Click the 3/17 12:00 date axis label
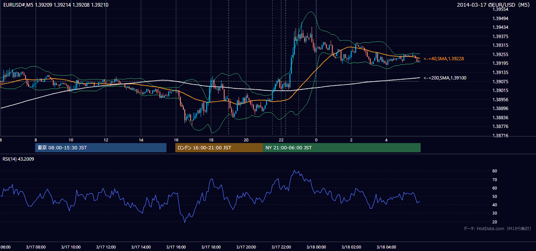 pyautogui.click(x=106, y=247)
